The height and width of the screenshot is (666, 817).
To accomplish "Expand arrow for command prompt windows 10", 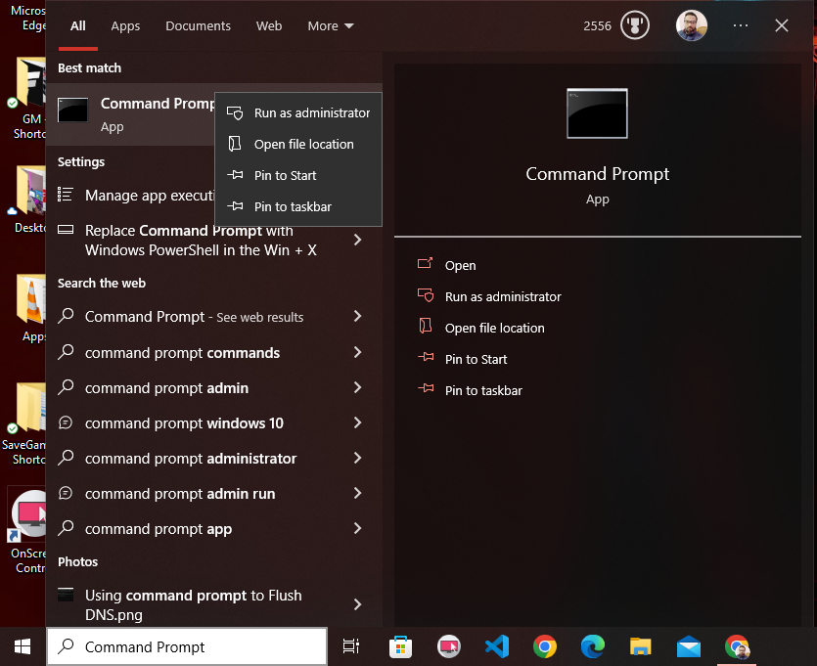I will click(x=357, y=422).
